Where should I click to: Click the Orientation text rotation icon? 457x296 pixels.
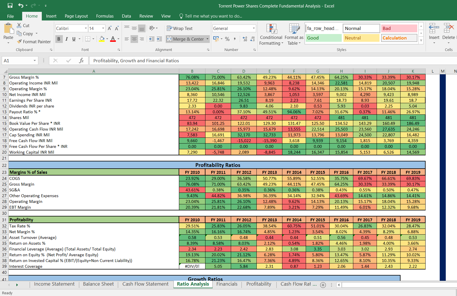pyautogui.click(x=152, y=28)
